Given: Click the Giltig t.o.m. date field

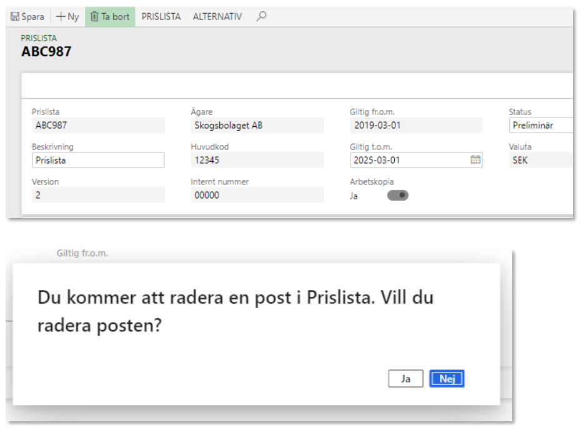Looking at the screenshot, I should coord(409,160).
